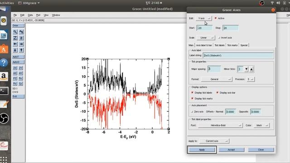290x163 pixels.
Task: Toggle the Invert axis checkbox
Action: (219, 38)
